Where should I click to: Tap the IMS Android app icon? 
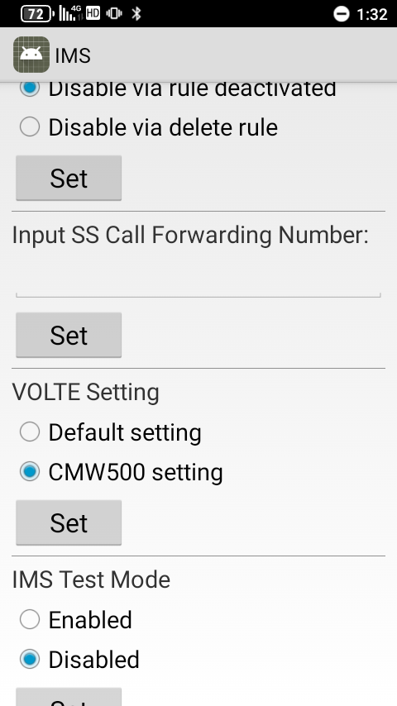point(31,55)
